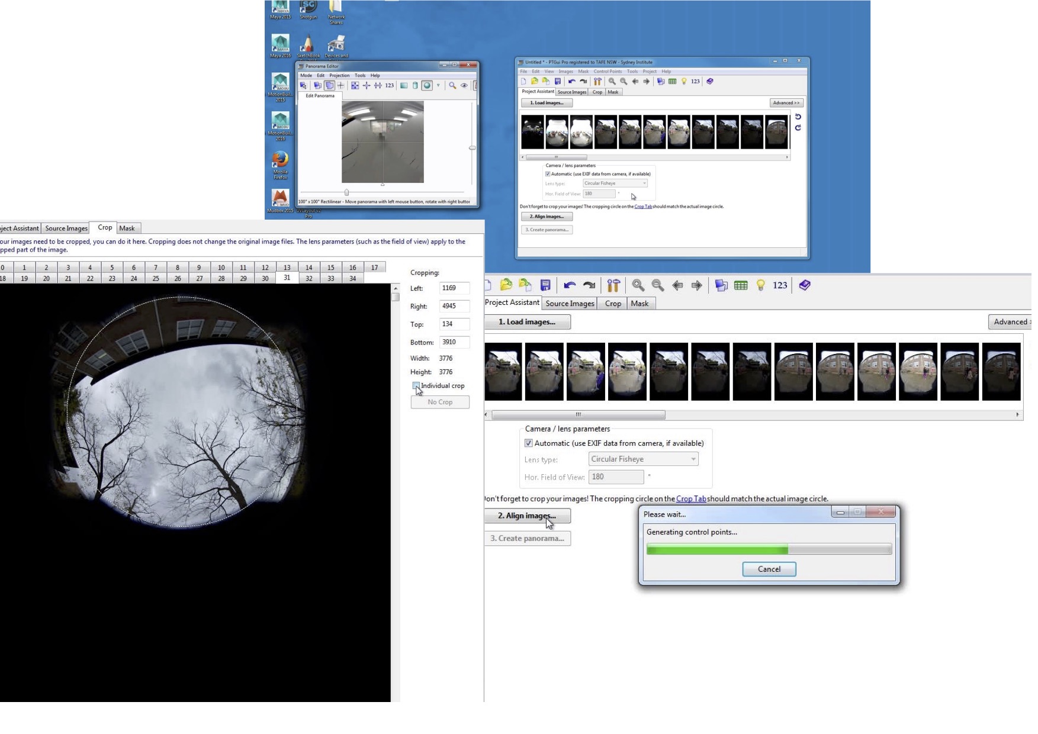Select image tab number 13
The width and height of the screenshot is (1038, 734).
(287, 268)
